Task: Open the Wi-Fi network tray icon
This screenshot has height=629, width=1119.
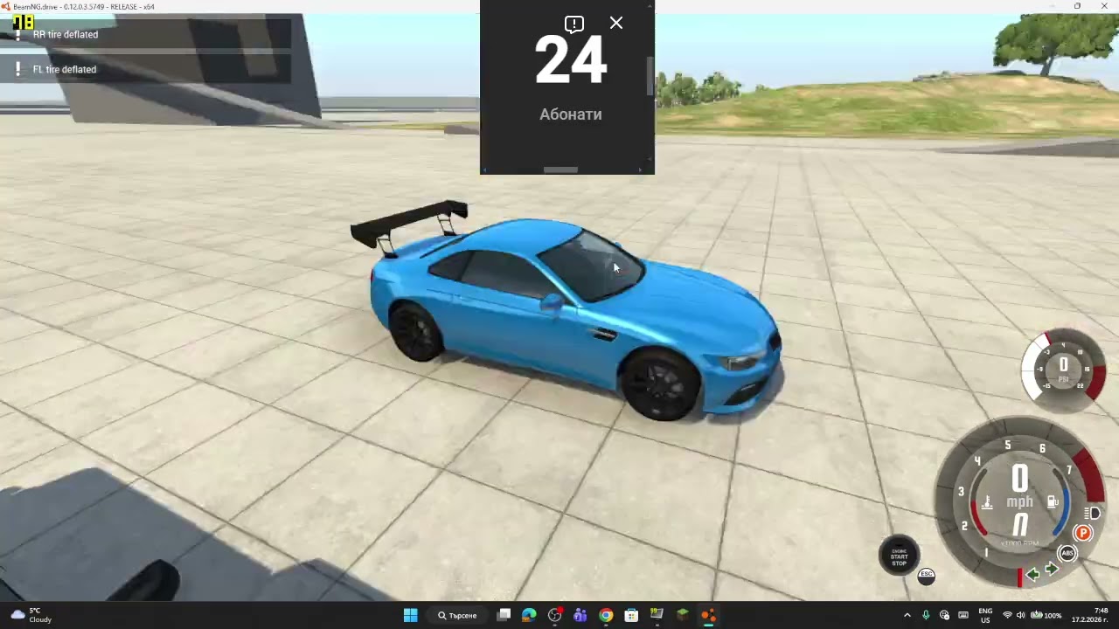Action: [1007, 615]
